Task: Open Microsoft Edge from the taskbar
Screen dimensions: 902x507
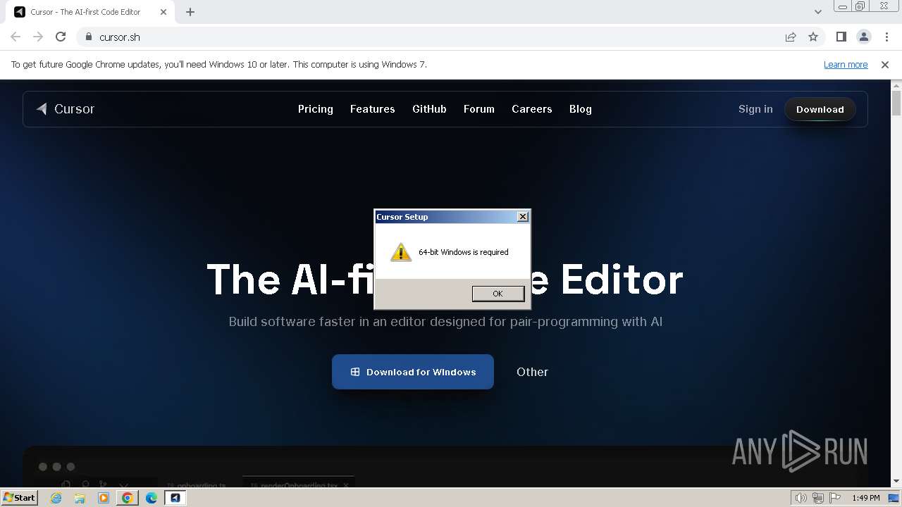Action: 152,498
